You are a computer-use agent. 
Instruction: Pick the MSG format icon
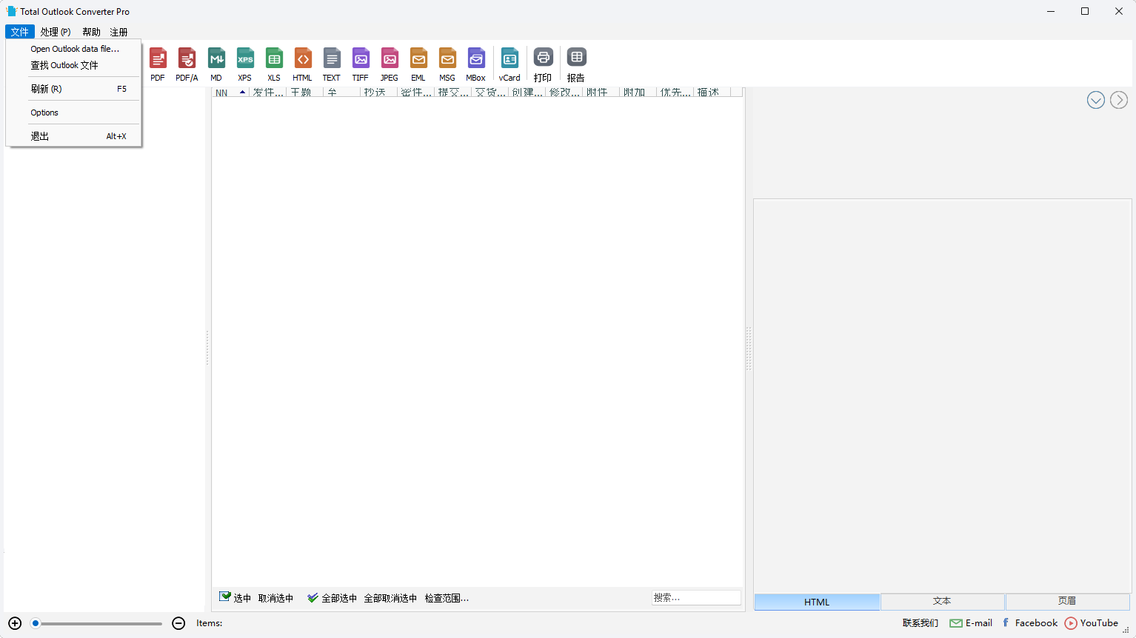pos(447,64)
